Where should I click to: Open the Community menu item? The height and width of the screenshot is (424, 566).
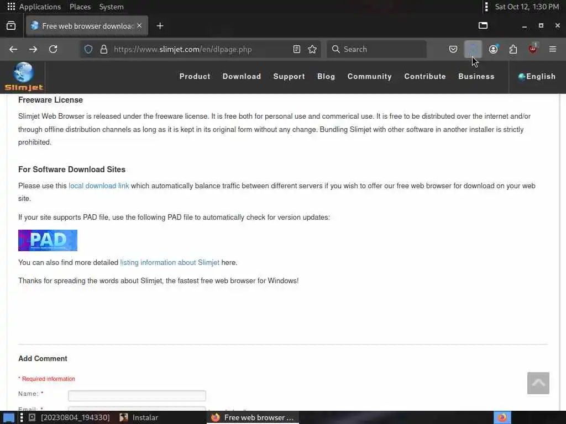pyautogui.click(x=369, y=76)
